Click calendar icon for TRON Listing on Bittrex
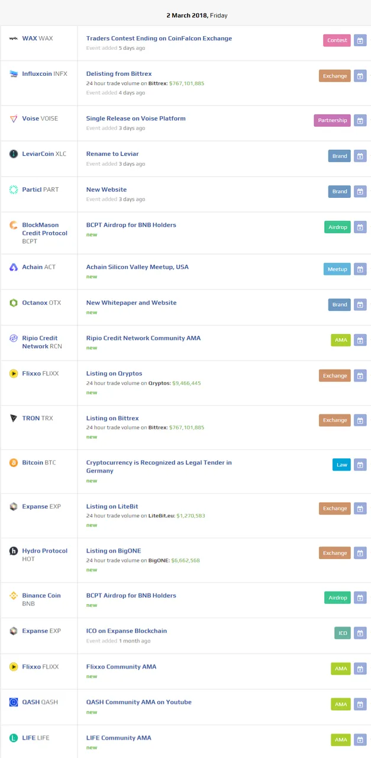Viewport: 371px width, 758px height. tap(360, 420)
